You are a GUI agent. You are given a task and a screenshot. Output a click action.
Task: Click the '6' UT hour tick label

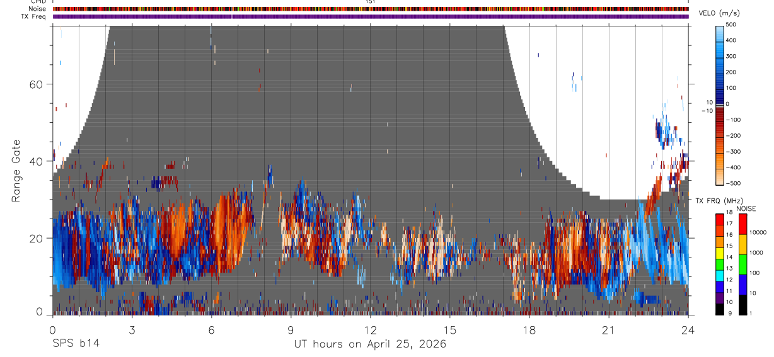(x=211, y=329)
